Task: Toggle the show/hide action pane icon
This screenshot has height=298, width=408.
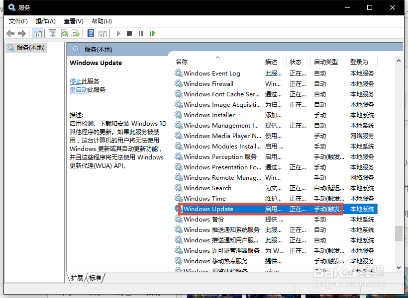Action: 102,33
